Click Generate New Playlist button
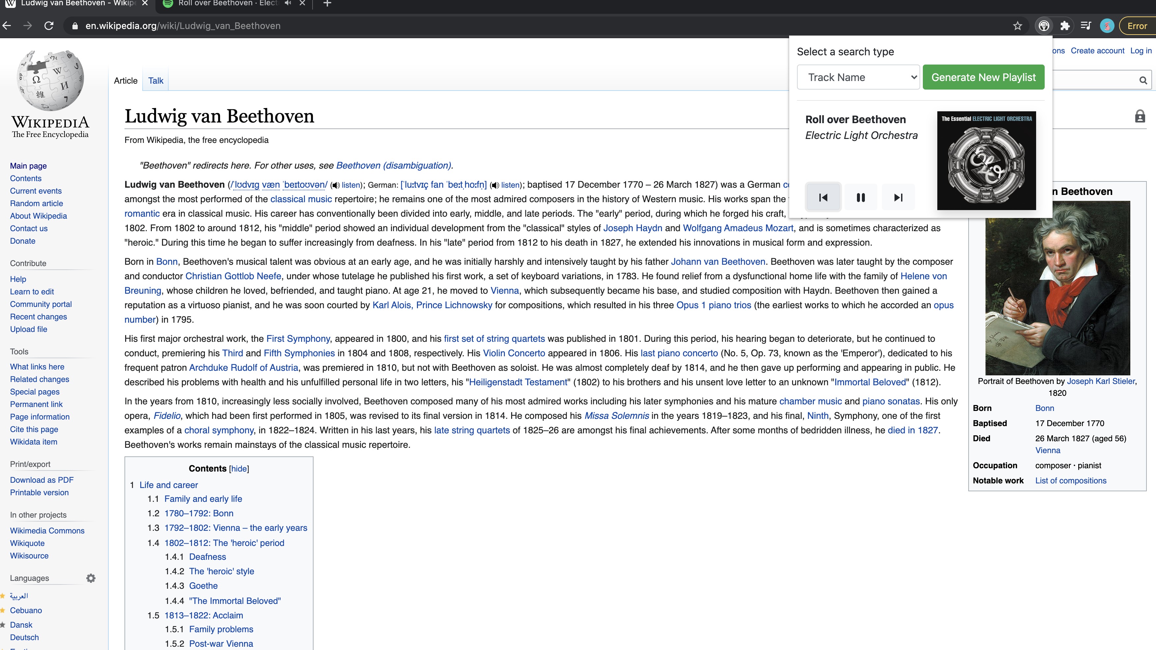 [x=983, y=77]
